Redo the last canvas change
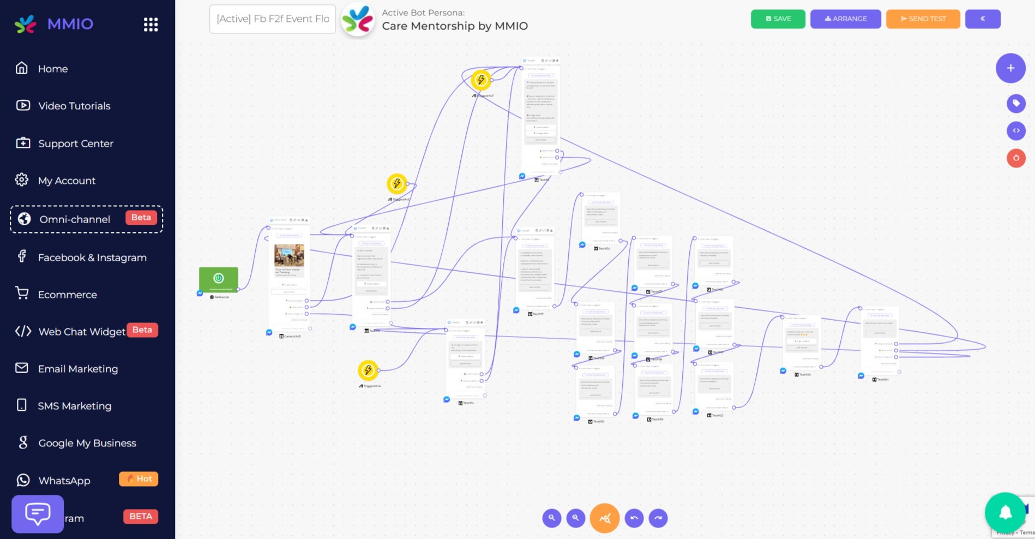 coord(658,518)
